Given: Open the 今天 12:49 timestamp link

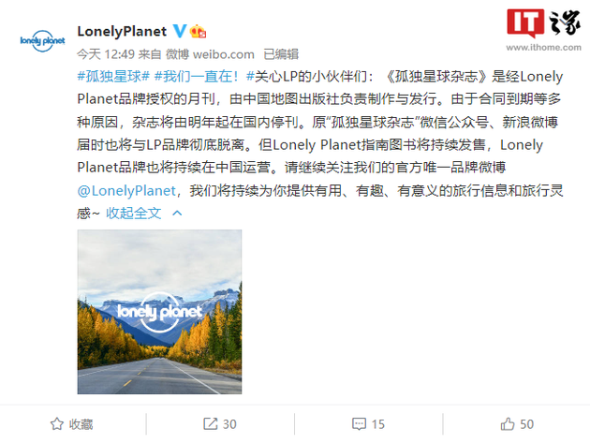Looking at the screenshot, I should pos(106,54).
